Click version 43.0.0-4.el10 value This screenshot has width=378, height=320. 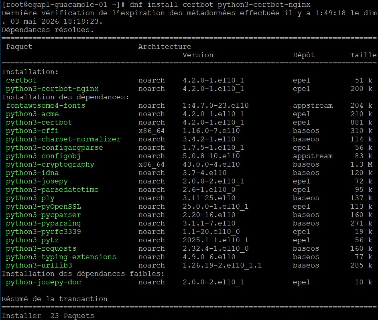point(211,165)
